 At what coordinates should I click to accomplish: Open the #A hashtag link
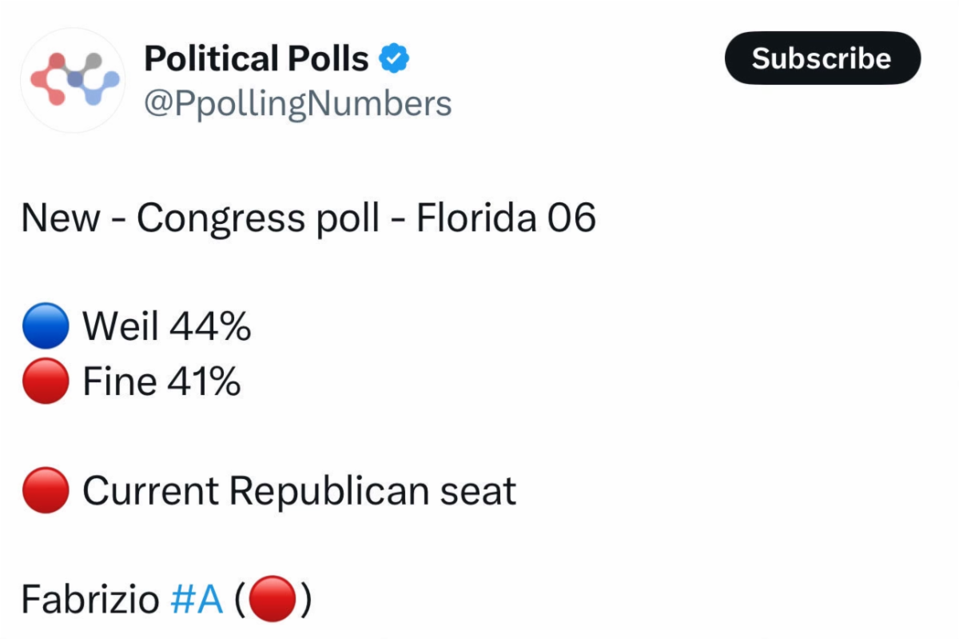click(197, 600)
